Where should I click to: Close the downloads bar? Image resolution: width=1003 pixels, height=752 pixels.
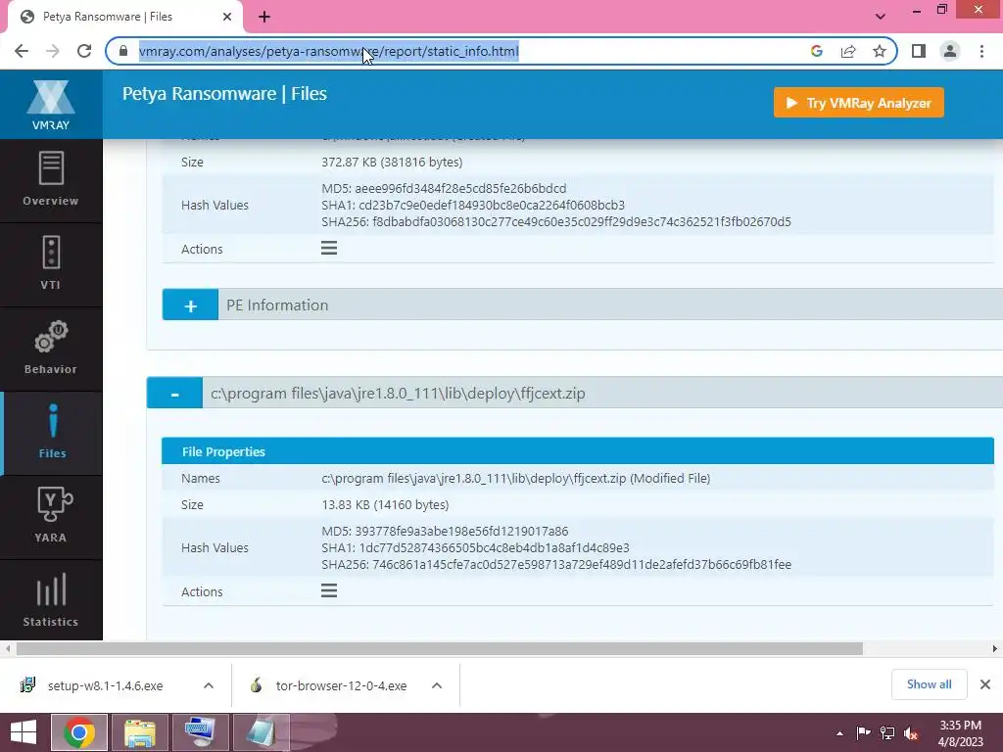coord(985,684)
